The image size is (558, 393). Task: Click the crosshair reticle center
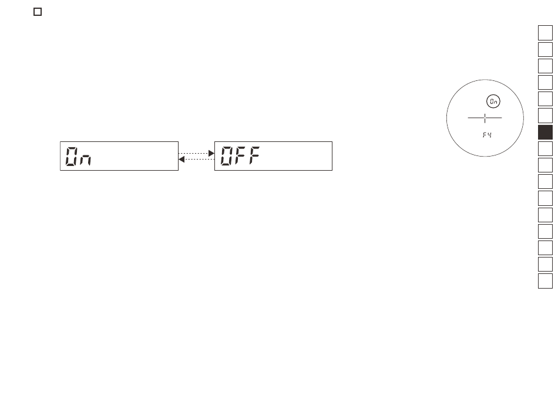coord(485,118)
